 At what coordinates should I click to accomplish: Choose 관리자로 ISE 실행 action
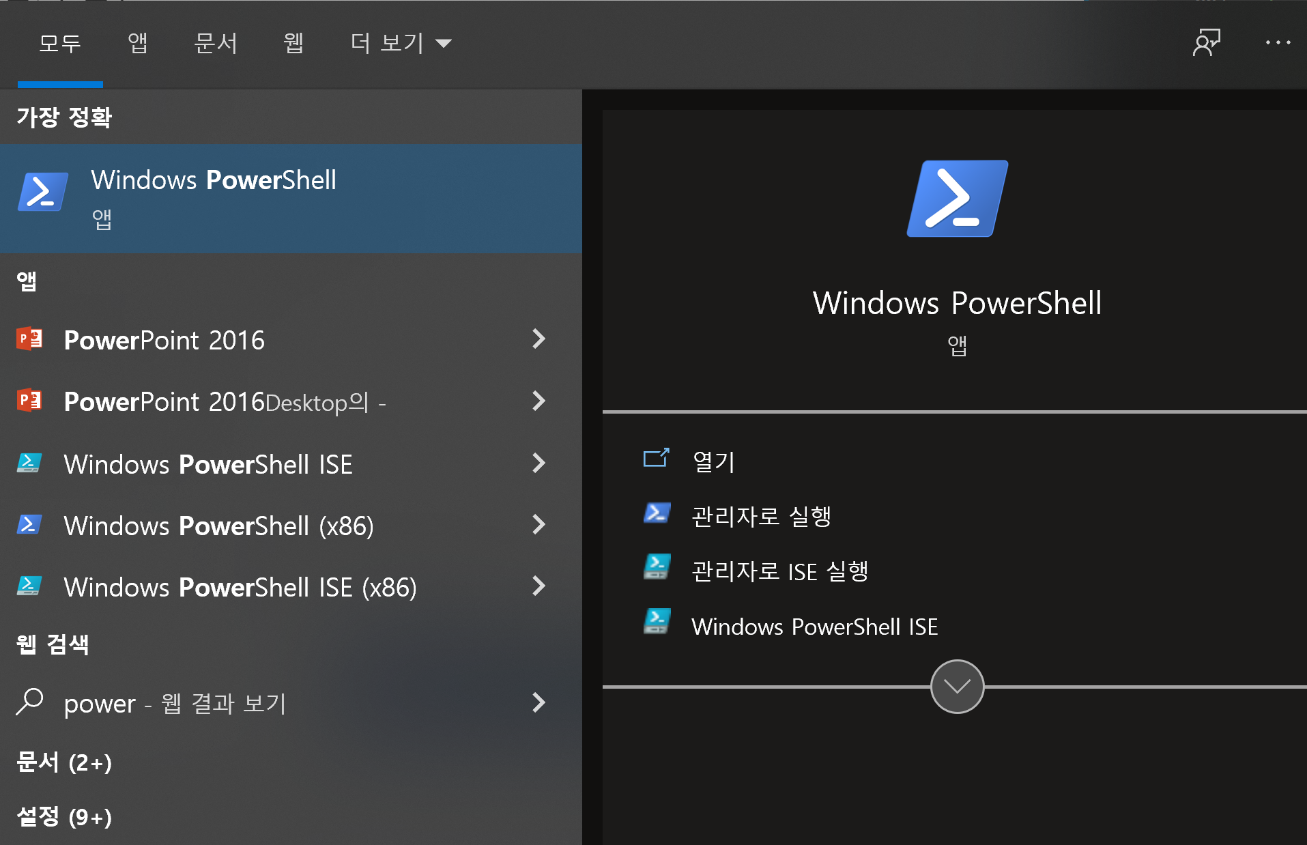coord(780,571)
